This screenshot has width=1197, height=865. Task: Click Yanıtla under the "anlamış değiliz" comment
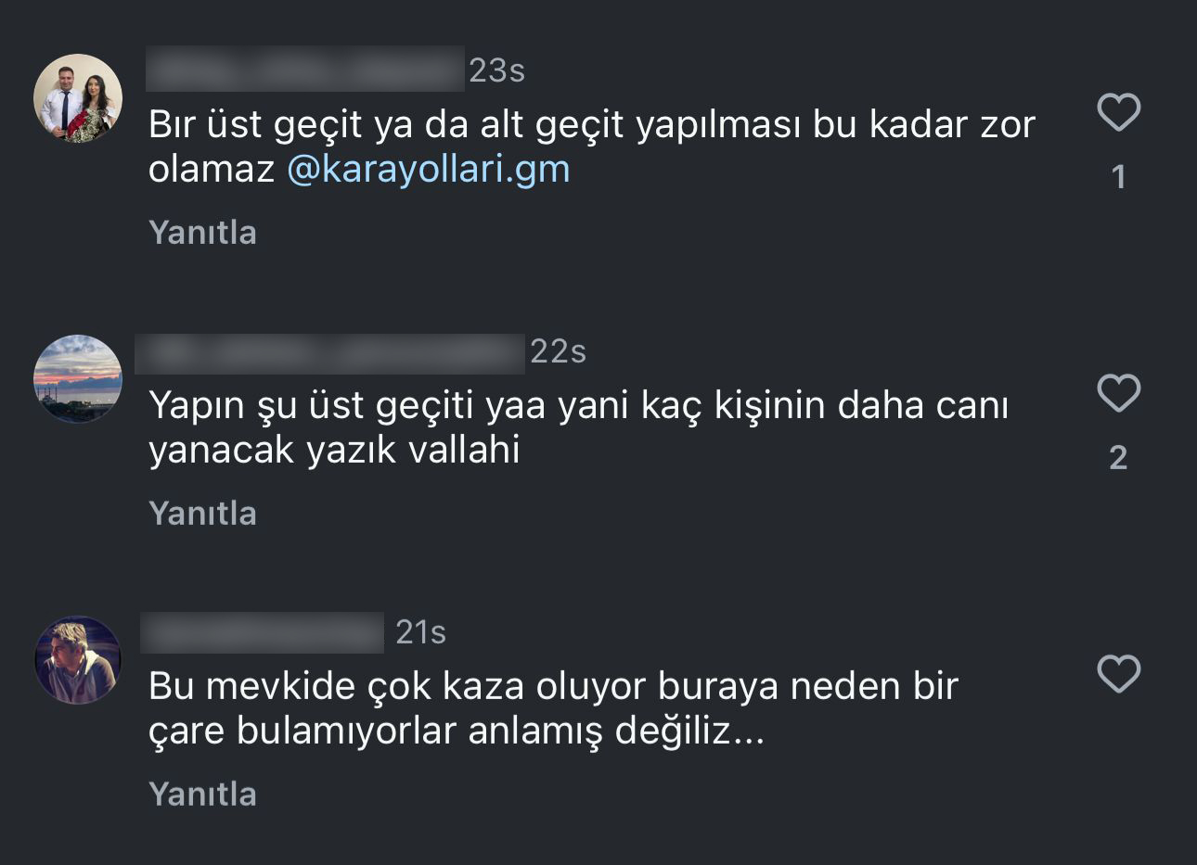coord(202,795)
